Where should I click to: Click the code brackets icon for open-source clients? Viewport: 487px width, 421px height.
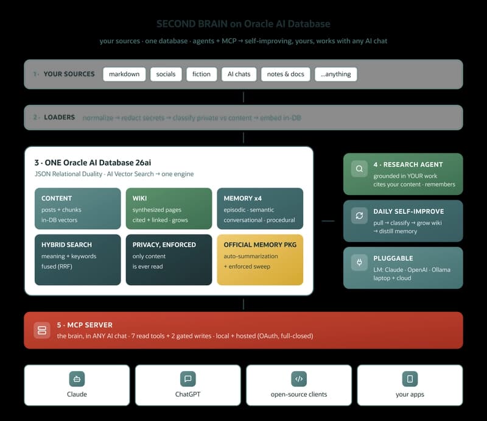point(299,379)
